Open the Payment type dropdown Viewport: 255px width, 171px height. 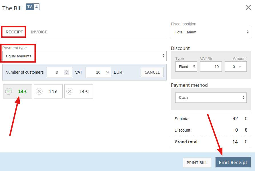pyautogui.click(x=84, y=56)
